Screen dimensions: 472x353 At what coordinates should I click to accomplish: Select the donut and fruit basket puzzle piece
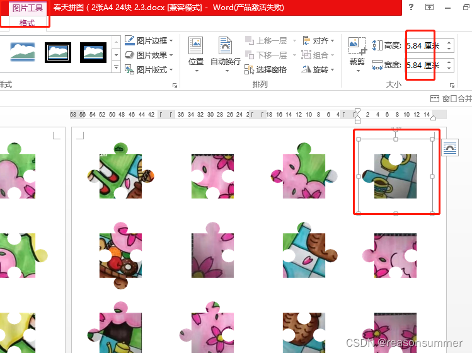121,255
